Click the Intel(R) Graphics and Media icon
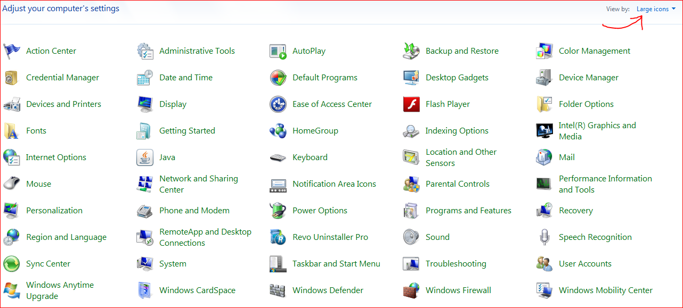This screenshot has height=308, width=683. tap(544, 130)
